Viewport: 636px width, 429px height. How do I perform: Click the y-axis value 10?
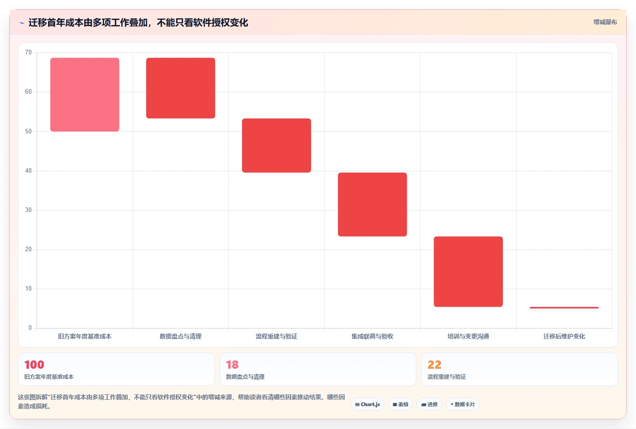point(28,289)
